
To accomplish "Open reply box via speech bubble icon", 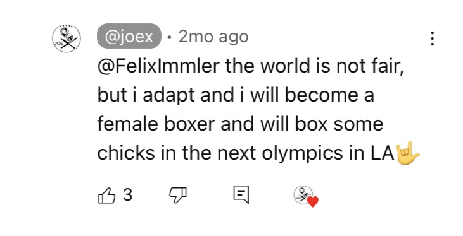I will (x=241, y=194).
